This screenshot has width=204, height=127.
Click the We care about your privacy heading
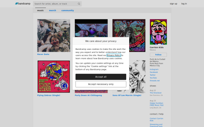tap(101, 41)
